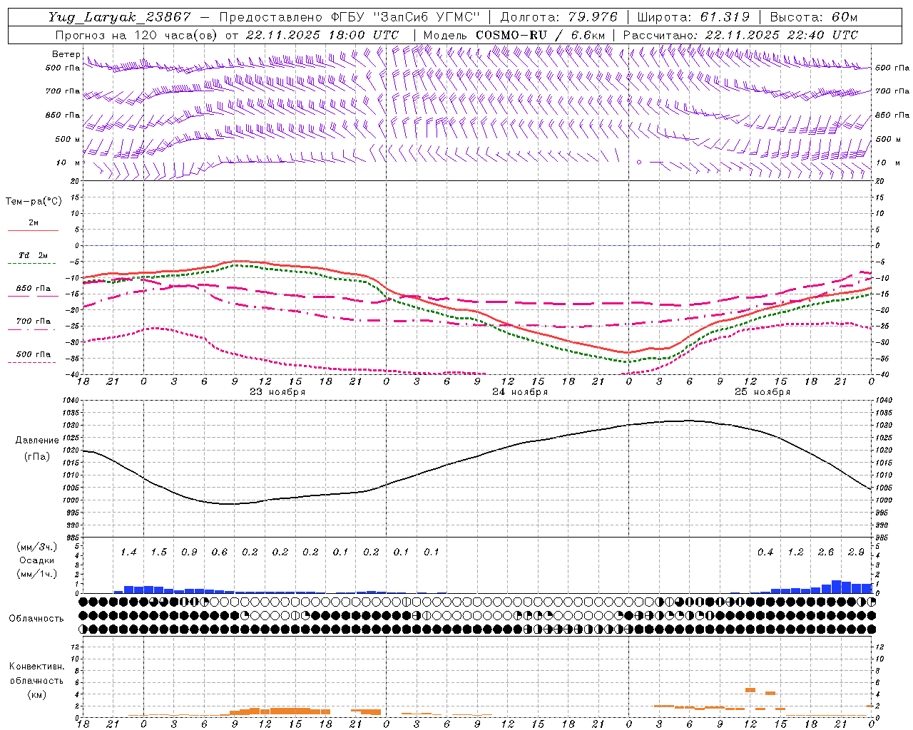Click the calm-wind circle symbol in the wind panel
Screen dimensions: 913x730
coord(639,163)
